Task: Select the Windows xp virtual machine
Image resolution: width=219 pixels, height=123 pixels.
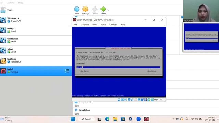Action: (x=36, y=20)
